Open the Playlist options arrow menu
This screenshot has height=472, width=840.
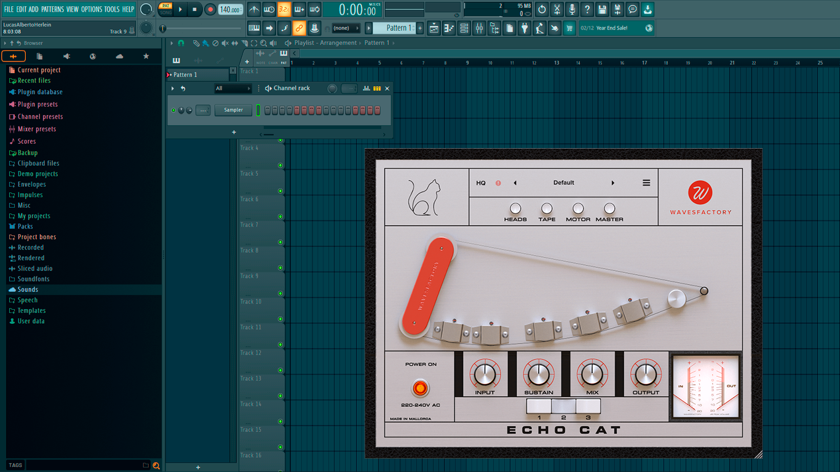pyautogui.click(x=172, y=43)
